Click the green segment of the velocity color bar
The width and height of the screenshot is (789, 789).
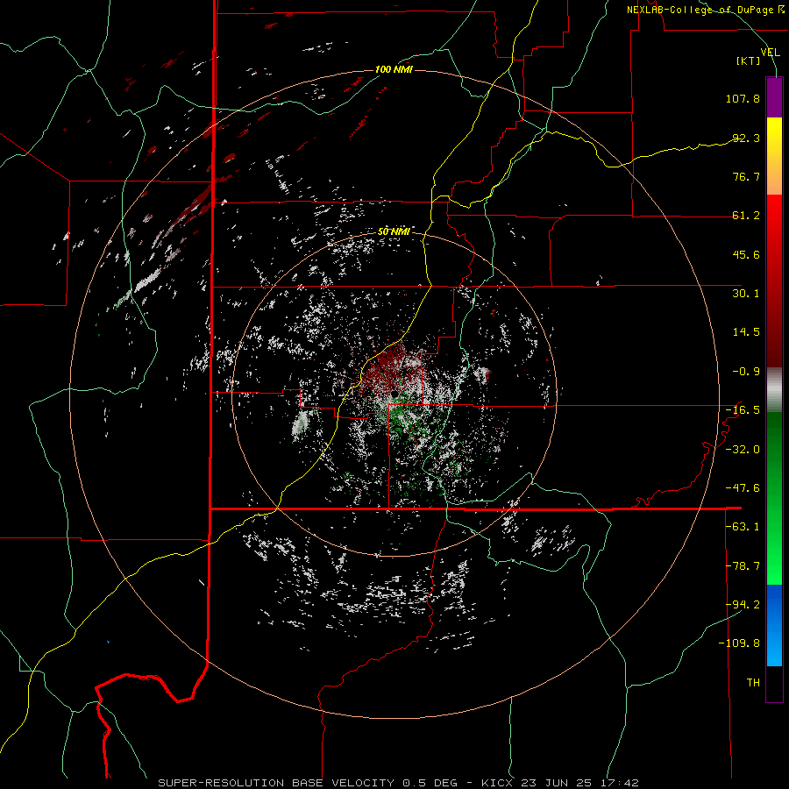774,498
